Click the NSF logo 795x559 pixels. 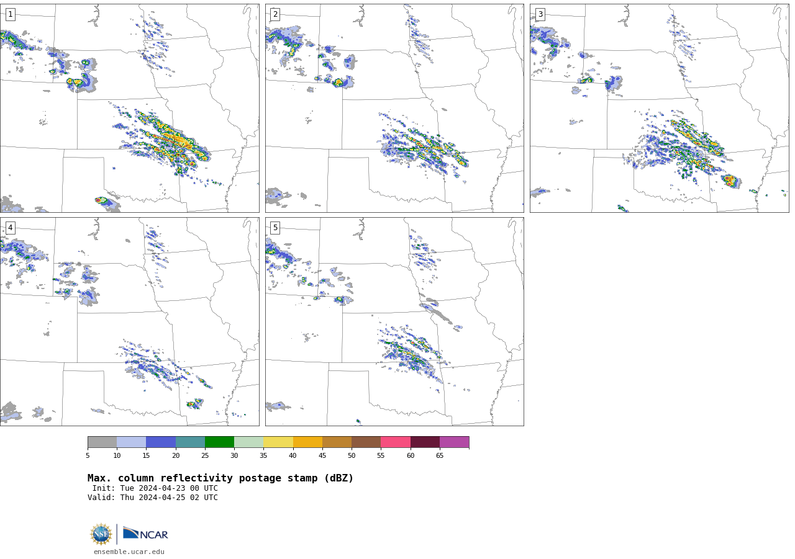pos(101,534)
